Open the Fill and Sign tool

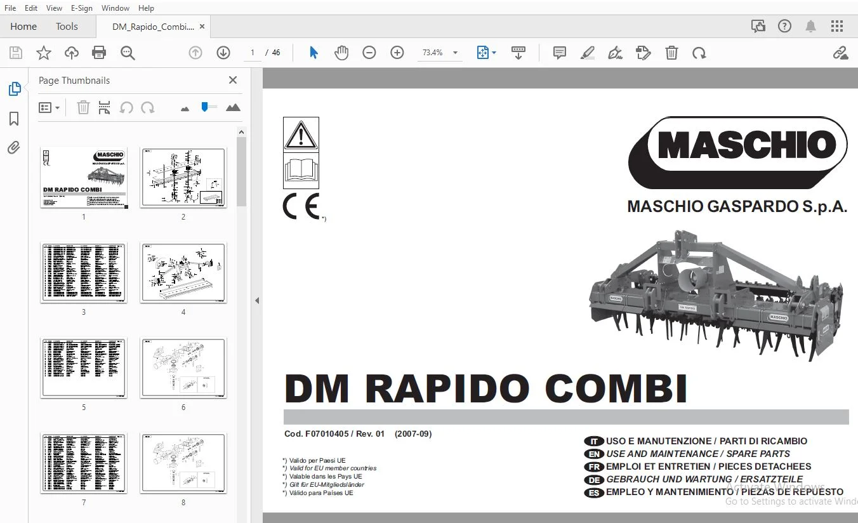point(615,53)
